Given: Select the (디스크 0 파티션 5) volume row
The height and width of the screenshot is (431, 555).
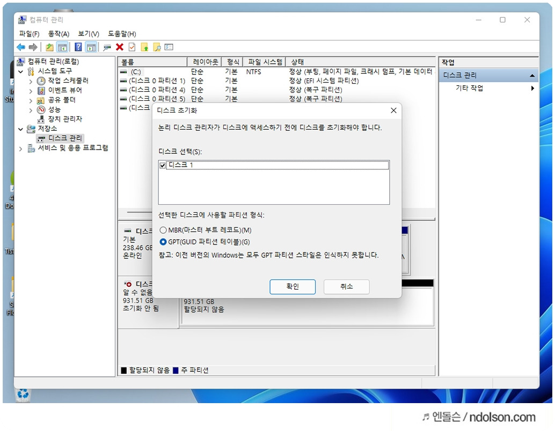Looking at the screenshot, I should [276, 99].
